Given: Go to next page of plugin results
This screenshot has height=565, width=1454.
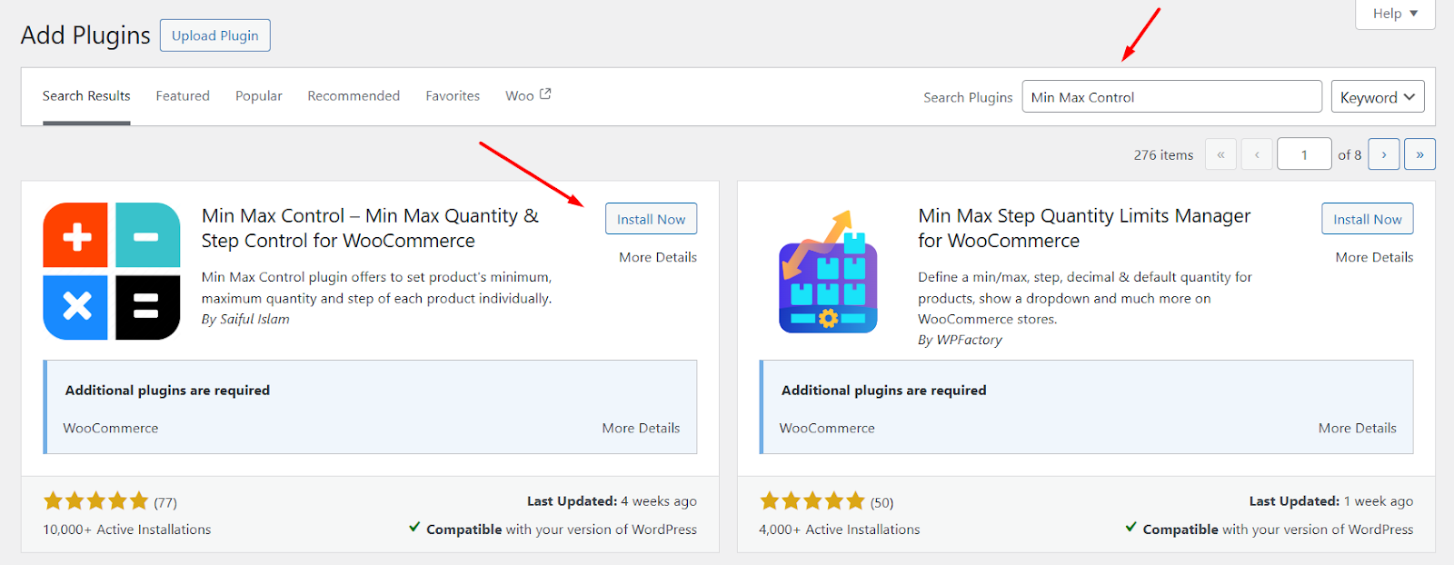Looking at the screenshot, I should (1384, 154).
